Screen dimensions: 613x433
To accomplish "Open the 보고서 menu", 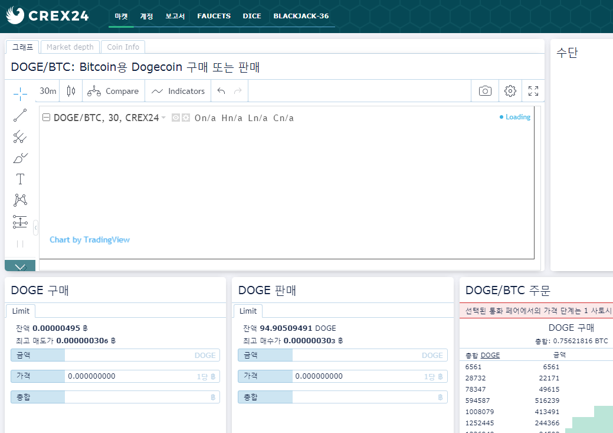I will point(175,16).
